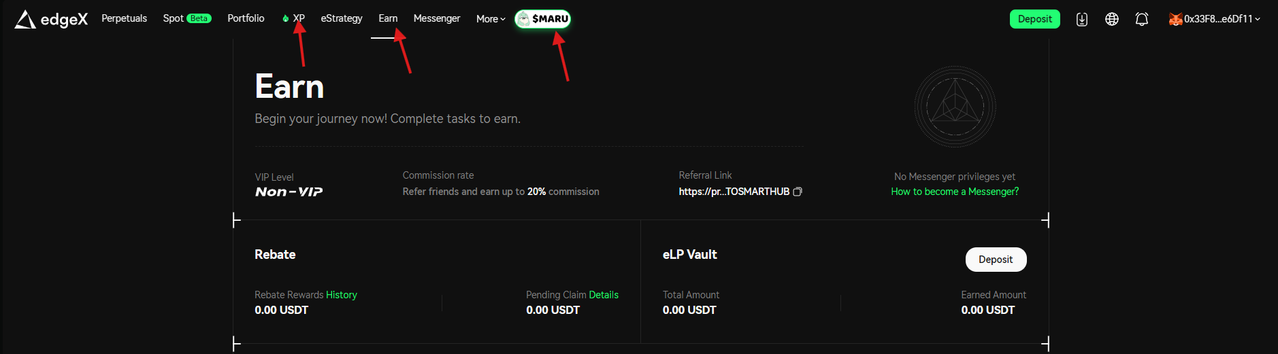This screenshot has width=1278, height=354.
Task: Select the eStrategy nav item
Action: click(341, 18)
